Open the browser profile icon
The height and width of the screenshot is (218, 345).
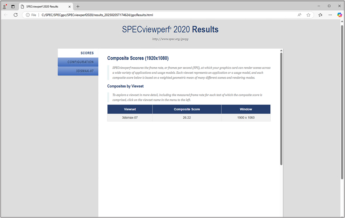pyautogui.click(x=5, y=6)
